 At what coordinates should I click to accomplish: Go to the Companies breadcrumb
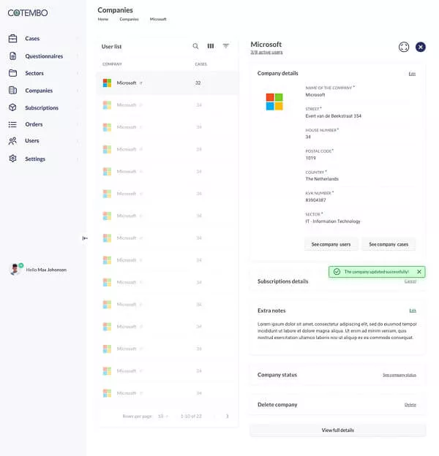(129, 19)
